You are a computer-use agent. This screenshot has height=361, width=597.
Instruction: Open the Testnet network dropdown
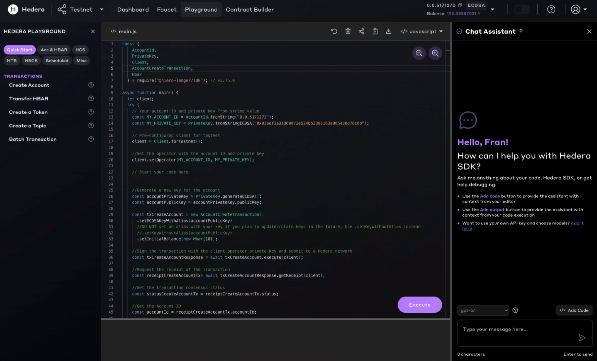81,9
